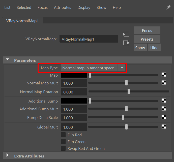174x162 pixels.
Task: Click checker icon for Additional Bump
Action: pos(164,101)
